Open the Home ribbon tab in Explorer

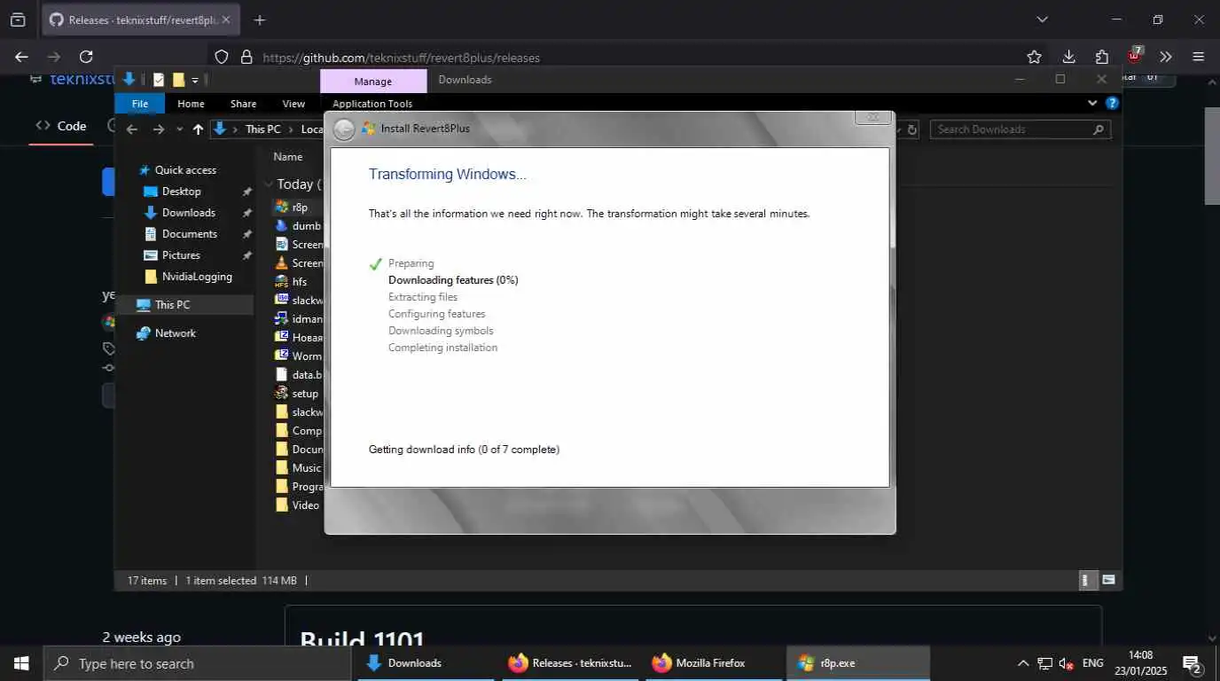[x=191, y=104]
